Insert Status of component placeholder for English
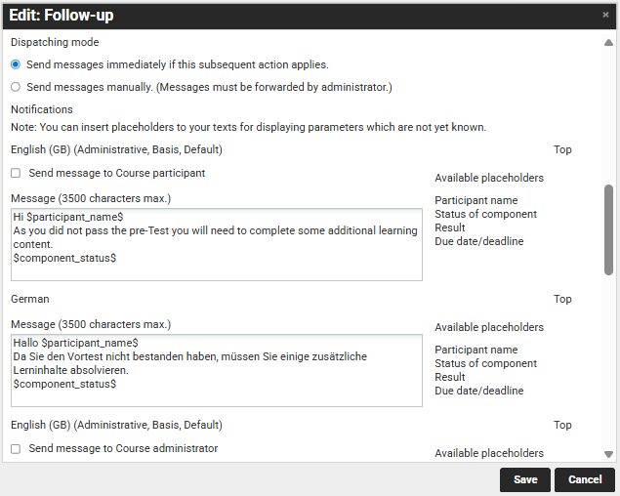This screenshot has width=620, height=496. click(x=485, y=214)
